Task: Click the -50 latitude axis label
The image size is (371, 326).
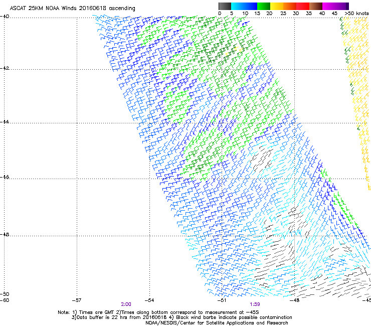Action: click(5, 294)
